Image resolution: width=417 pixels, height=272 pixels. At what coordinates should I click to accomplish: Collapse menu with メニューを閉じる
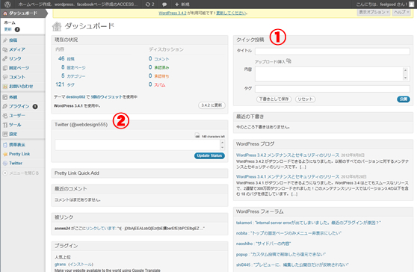pos(21,173)
